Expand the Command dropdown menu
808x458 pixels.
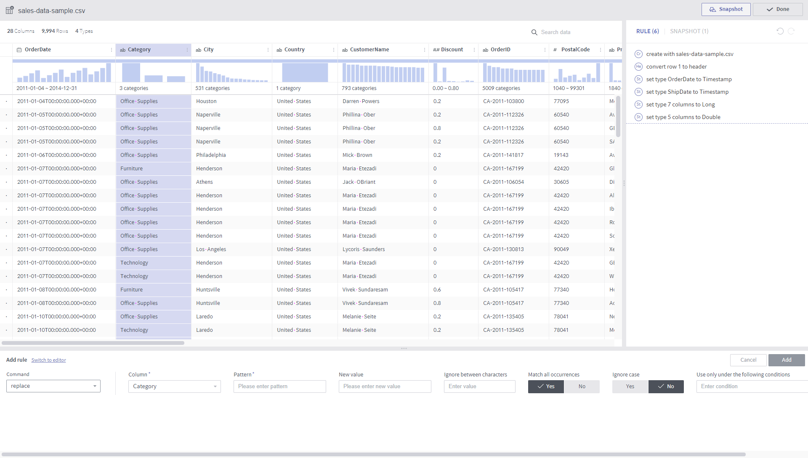(x=94, y=386)
